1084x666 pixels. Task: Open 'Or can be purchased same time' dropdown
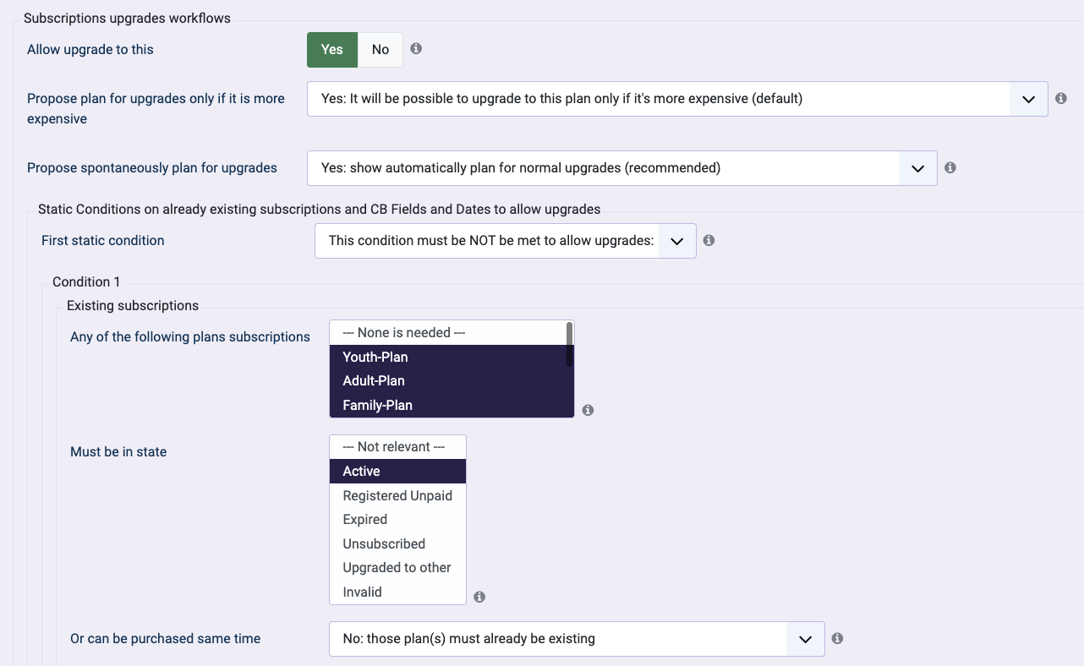point(577,639)
